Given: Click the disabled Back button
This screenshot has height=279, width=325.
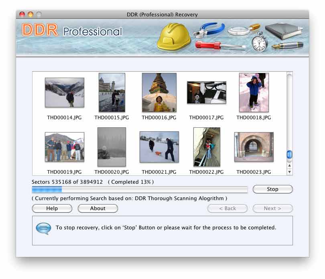Looking at the screenshot, I should pos(227,209).
